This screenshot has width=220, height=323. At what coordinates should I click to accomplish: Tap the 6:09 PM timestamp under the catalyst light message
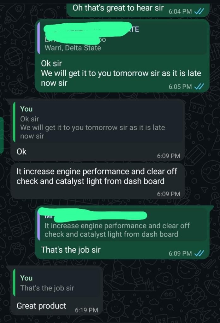[x=169, y=194]
